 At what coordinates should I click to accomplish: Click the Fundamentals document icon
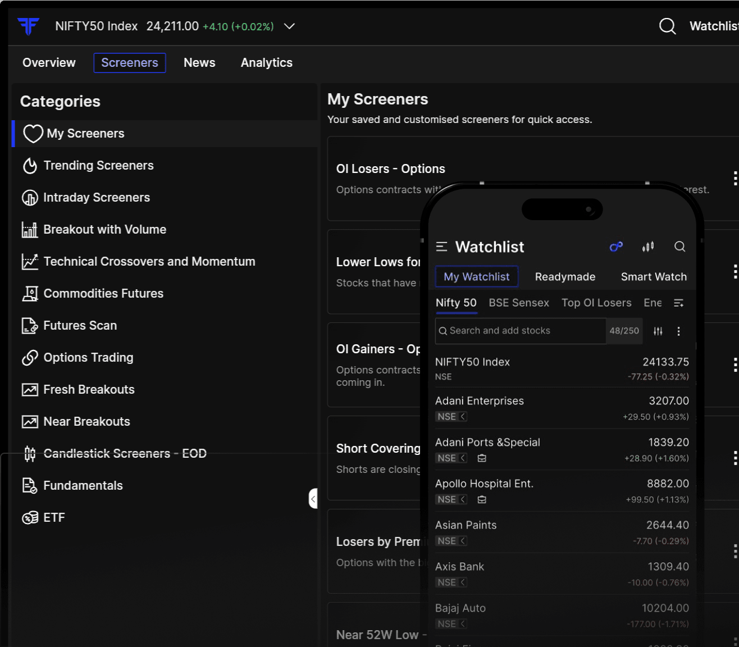30,486
